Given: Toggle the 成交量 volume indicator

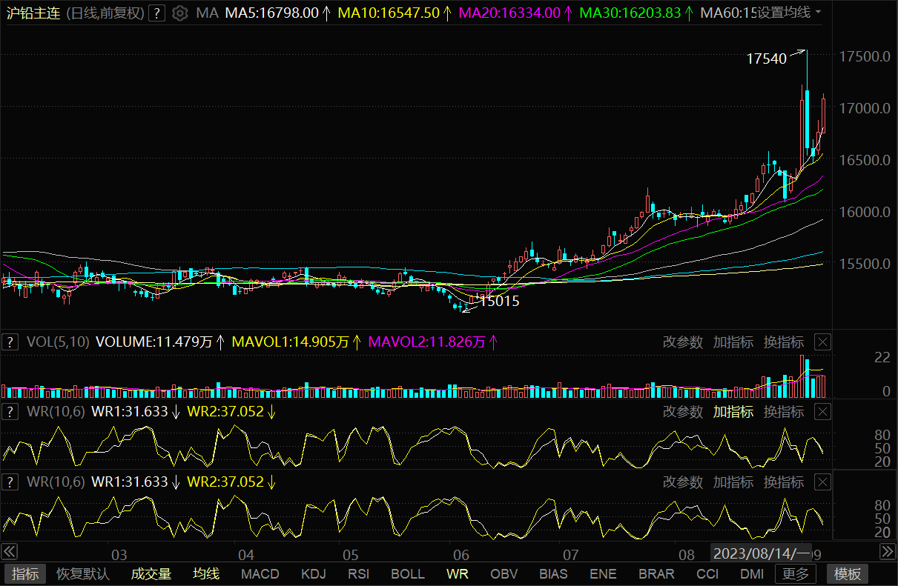Looking at the screenshot, I should tap(151, 573).
